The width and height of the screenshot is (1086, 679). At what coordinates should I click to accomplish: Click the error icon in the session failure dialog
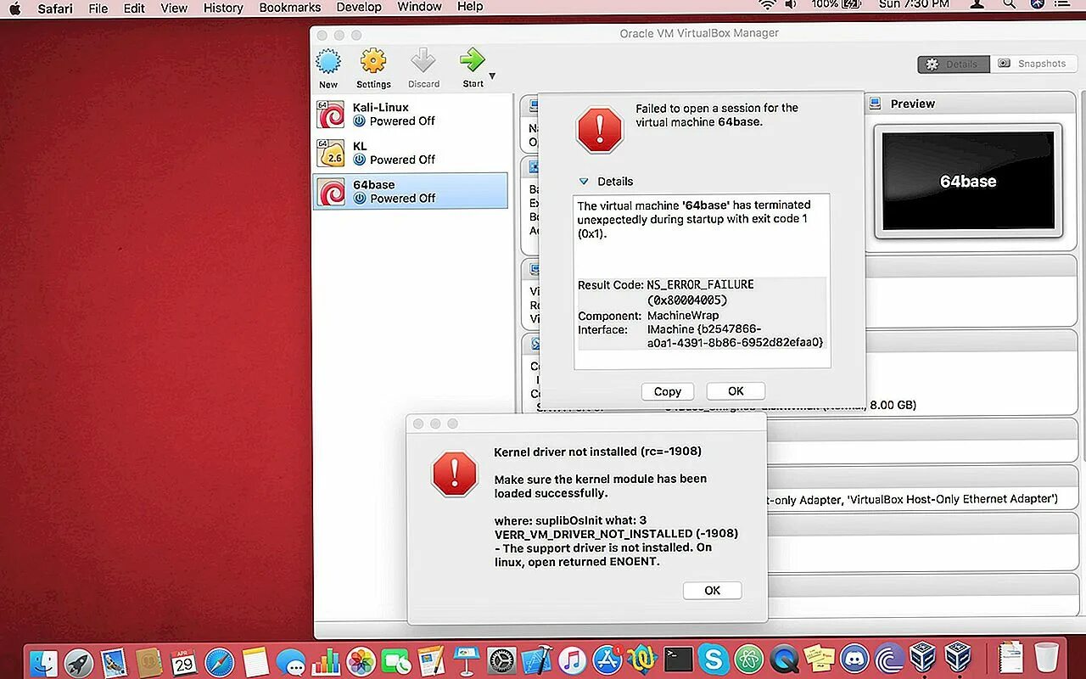(x=600, y=130)
